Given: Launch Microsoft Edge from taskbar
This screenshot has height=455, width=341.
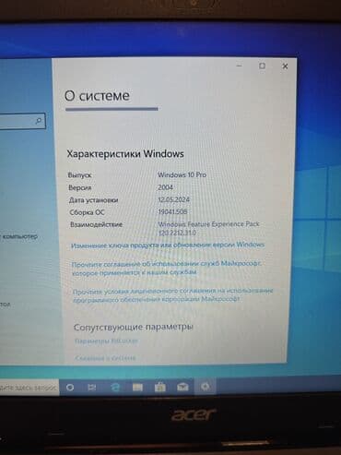Looking at the screenshot, I should (x=115, y=387).
